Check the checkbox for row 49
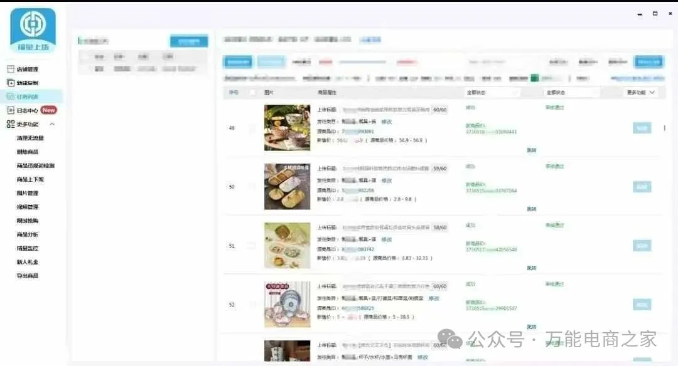 pos(252,128)
